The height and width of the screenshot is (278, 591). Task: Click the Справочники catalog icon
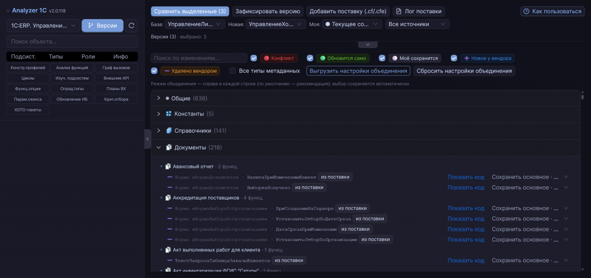tap(169, 130)
